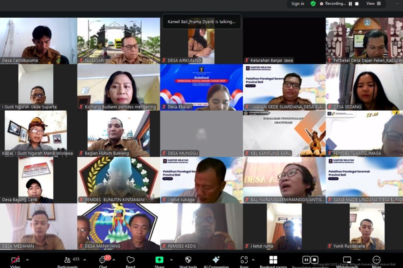Open Breakout rooms
The image size is (403, 268).
pos(273,260)
